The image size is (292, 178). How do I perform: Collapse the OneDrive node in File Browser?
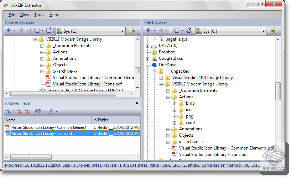[148, 65]
